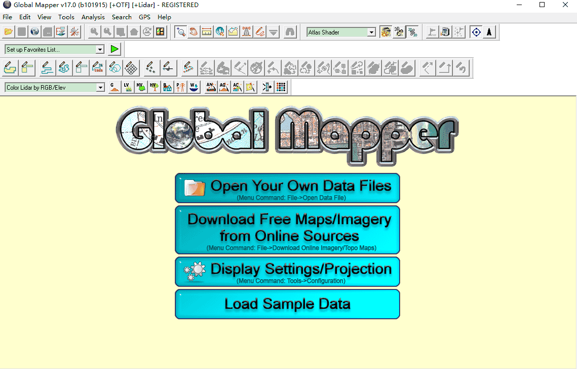This screenshot has height=369, width=577.
Task: Toggle the hill shading sun button
Action: pos(386,32)
